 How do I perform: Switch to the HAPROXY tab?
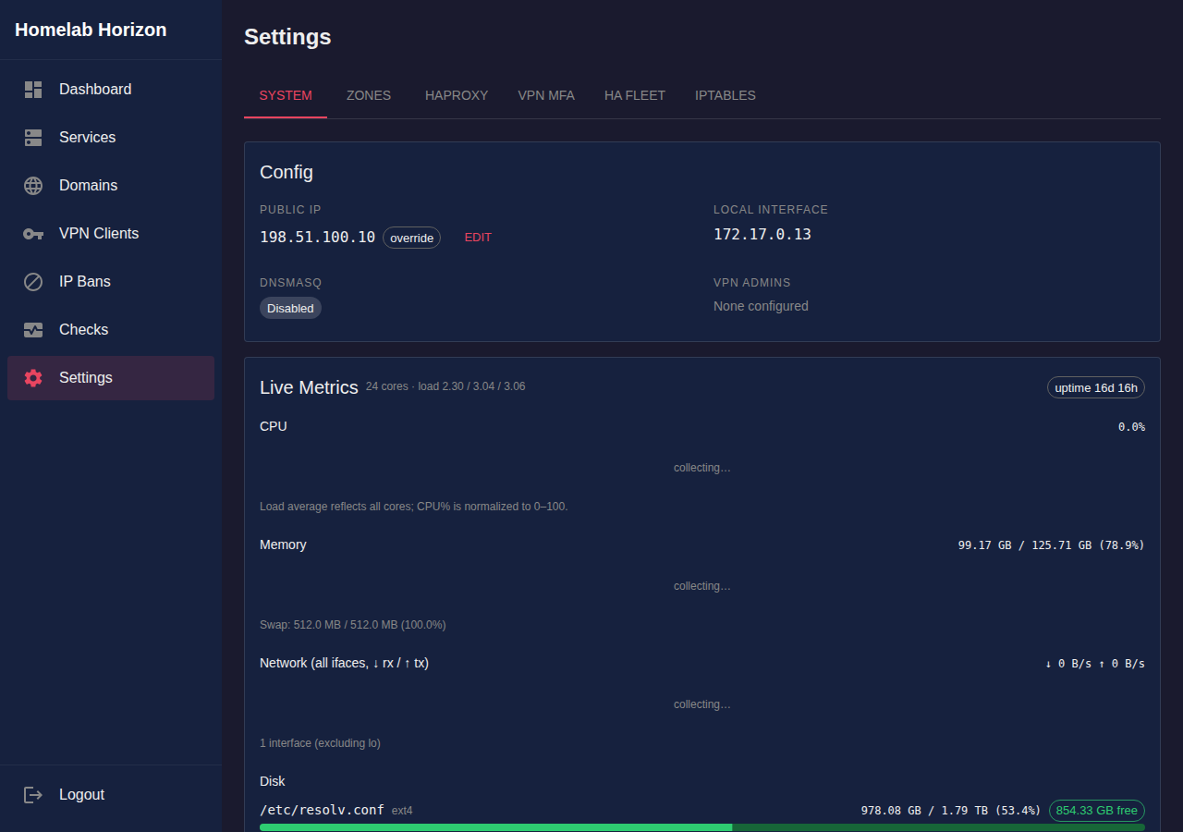457,95
